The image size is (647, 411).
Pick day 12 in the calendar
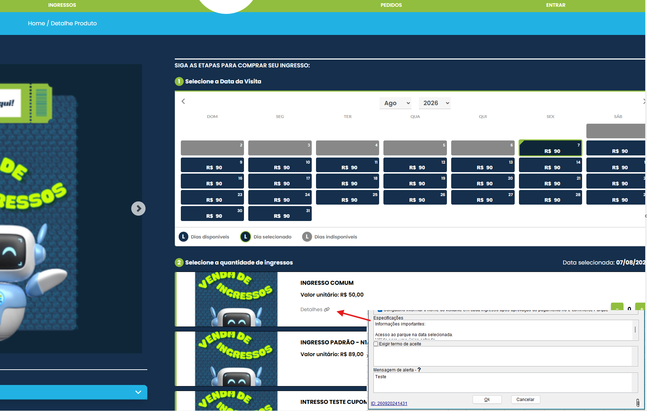point(415,165)
